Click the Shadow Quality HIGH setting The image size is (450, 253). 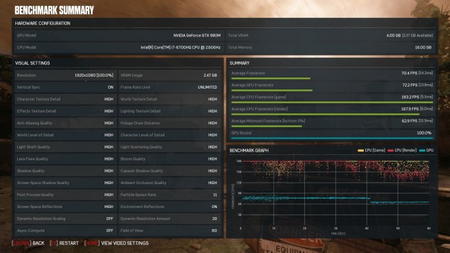(x=66, y=171)
